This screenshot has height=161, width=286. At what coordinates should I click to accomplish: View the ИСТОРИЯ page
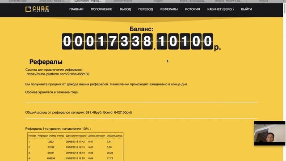pos(193,9)
